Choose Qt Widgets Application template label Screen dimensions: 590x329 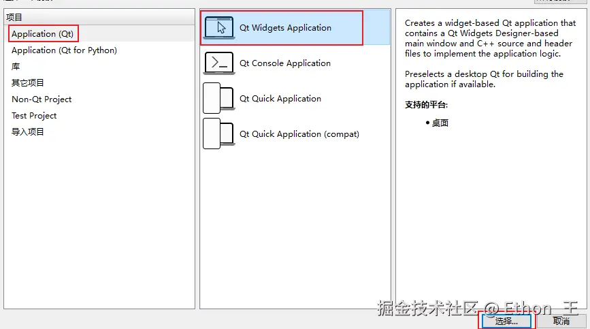285,28
